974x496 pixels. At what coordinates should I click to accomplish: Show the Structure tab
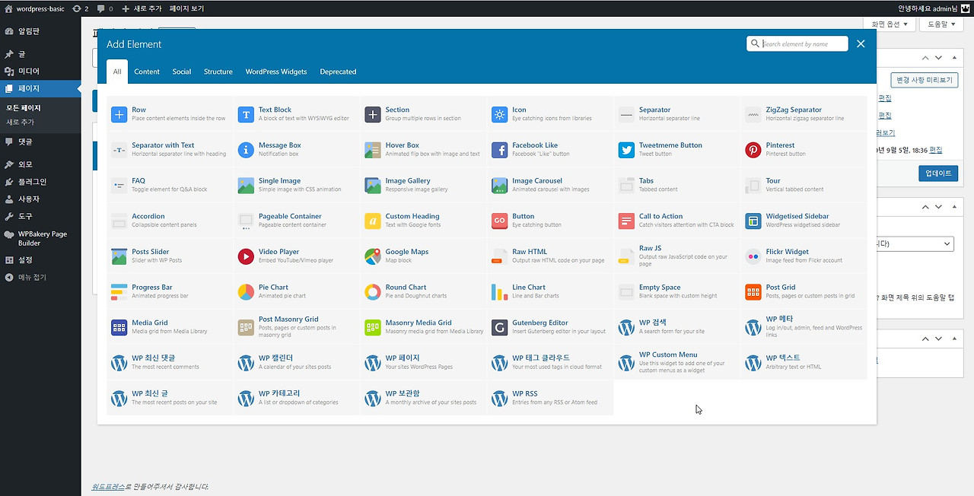218,72
